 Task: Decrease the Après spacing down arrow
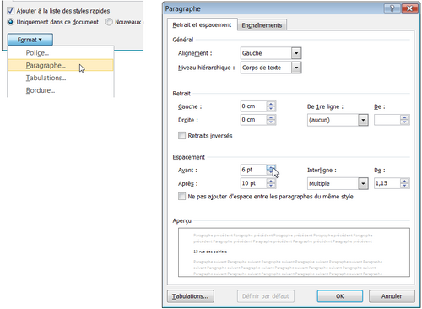271,186
